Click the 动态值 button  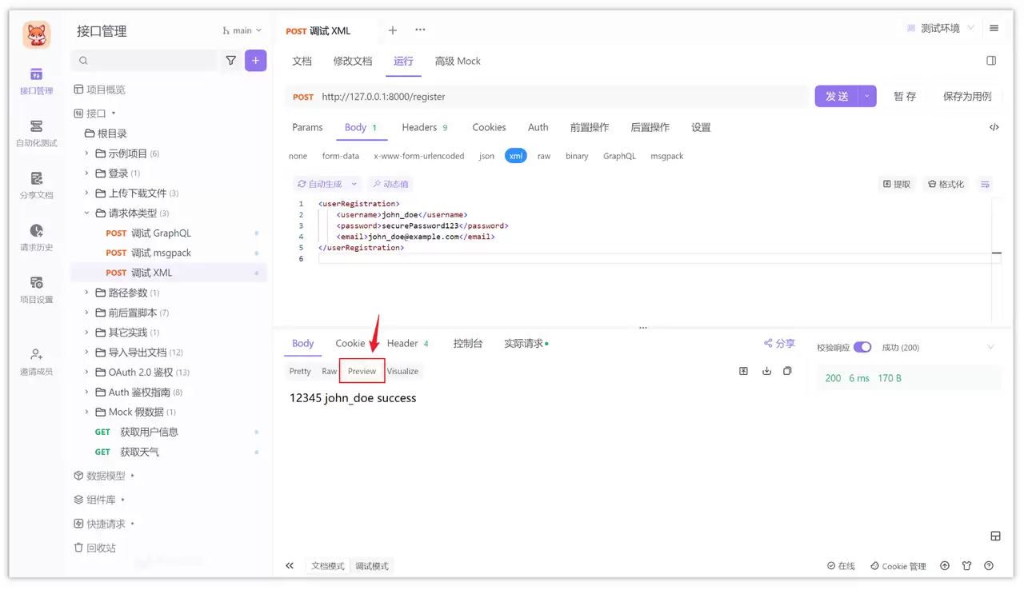click(390, 184)
